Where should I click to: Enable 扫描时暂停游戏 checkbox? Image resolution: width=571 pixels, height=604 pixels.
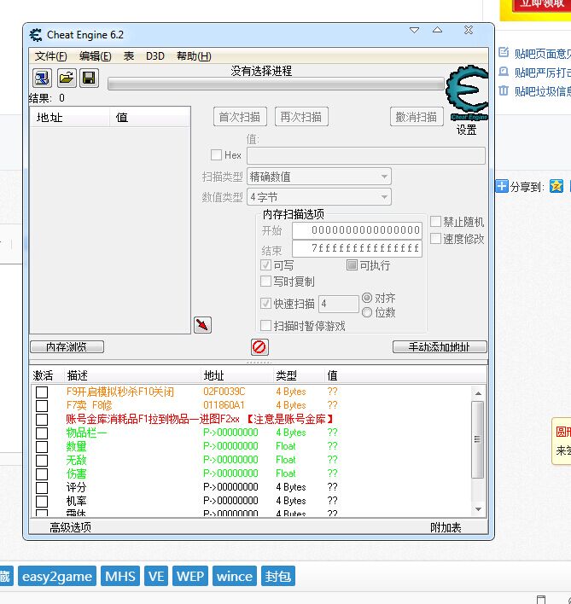[x=265, y=326]
